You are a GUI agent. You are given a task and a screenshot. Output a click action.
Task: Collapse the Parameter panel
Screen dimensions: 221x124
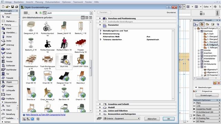pyautogui.click(x=100, y=25)
